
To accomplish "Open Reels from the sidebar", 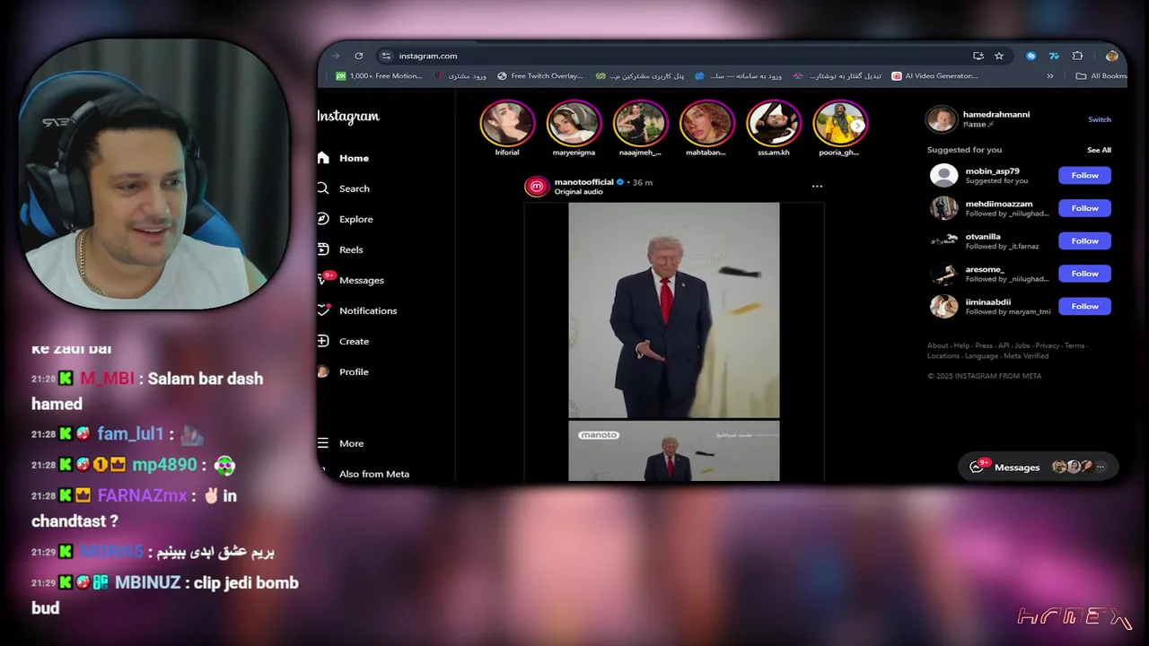I will click(340, 249).
